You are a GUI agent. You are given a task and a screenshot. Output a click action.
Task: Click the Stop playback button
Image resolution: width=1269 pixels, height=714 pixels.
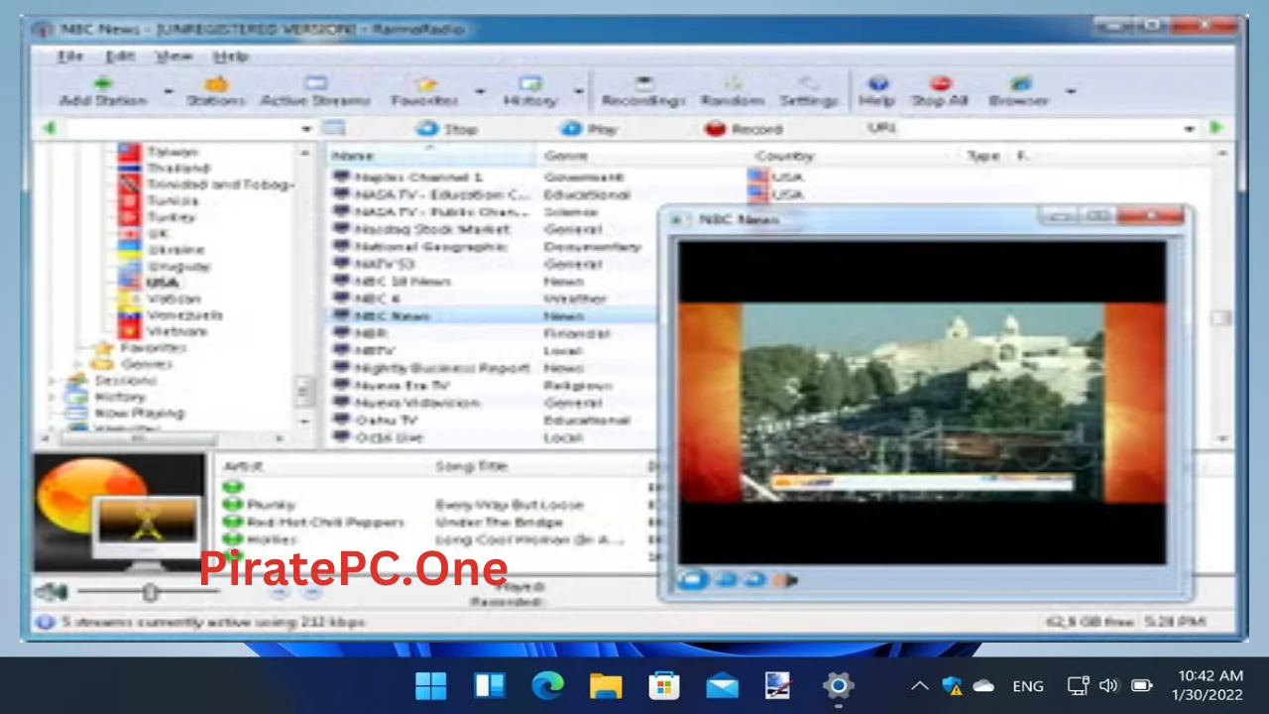pyautogui.click(x=447, y=129)
